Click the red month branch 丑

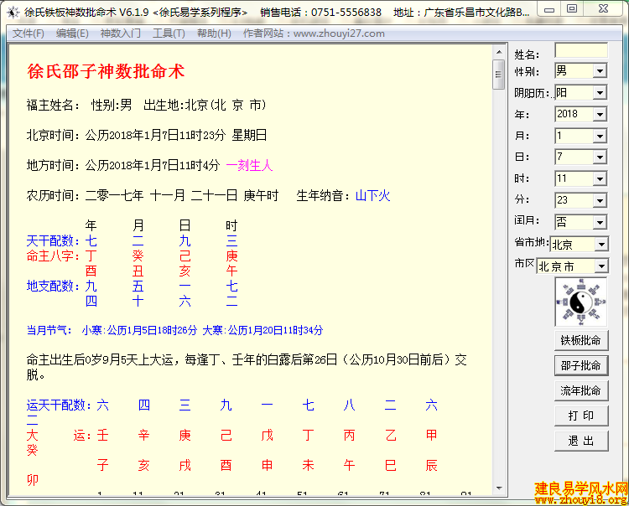138,271
